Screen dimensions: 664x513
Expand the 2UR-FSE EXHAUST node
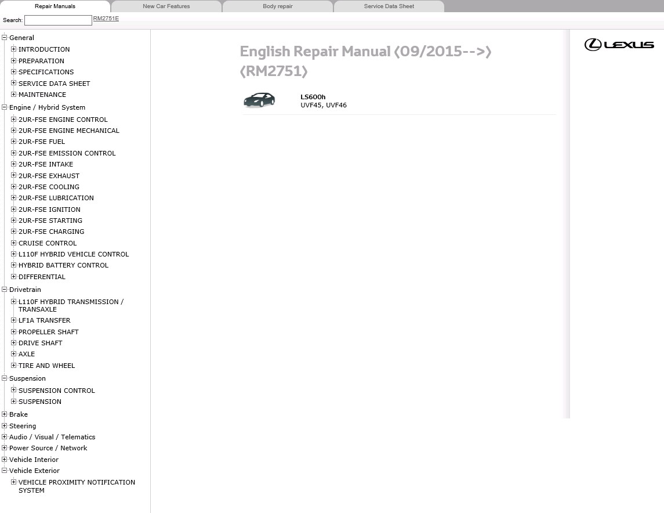click(x=13, y=175)
